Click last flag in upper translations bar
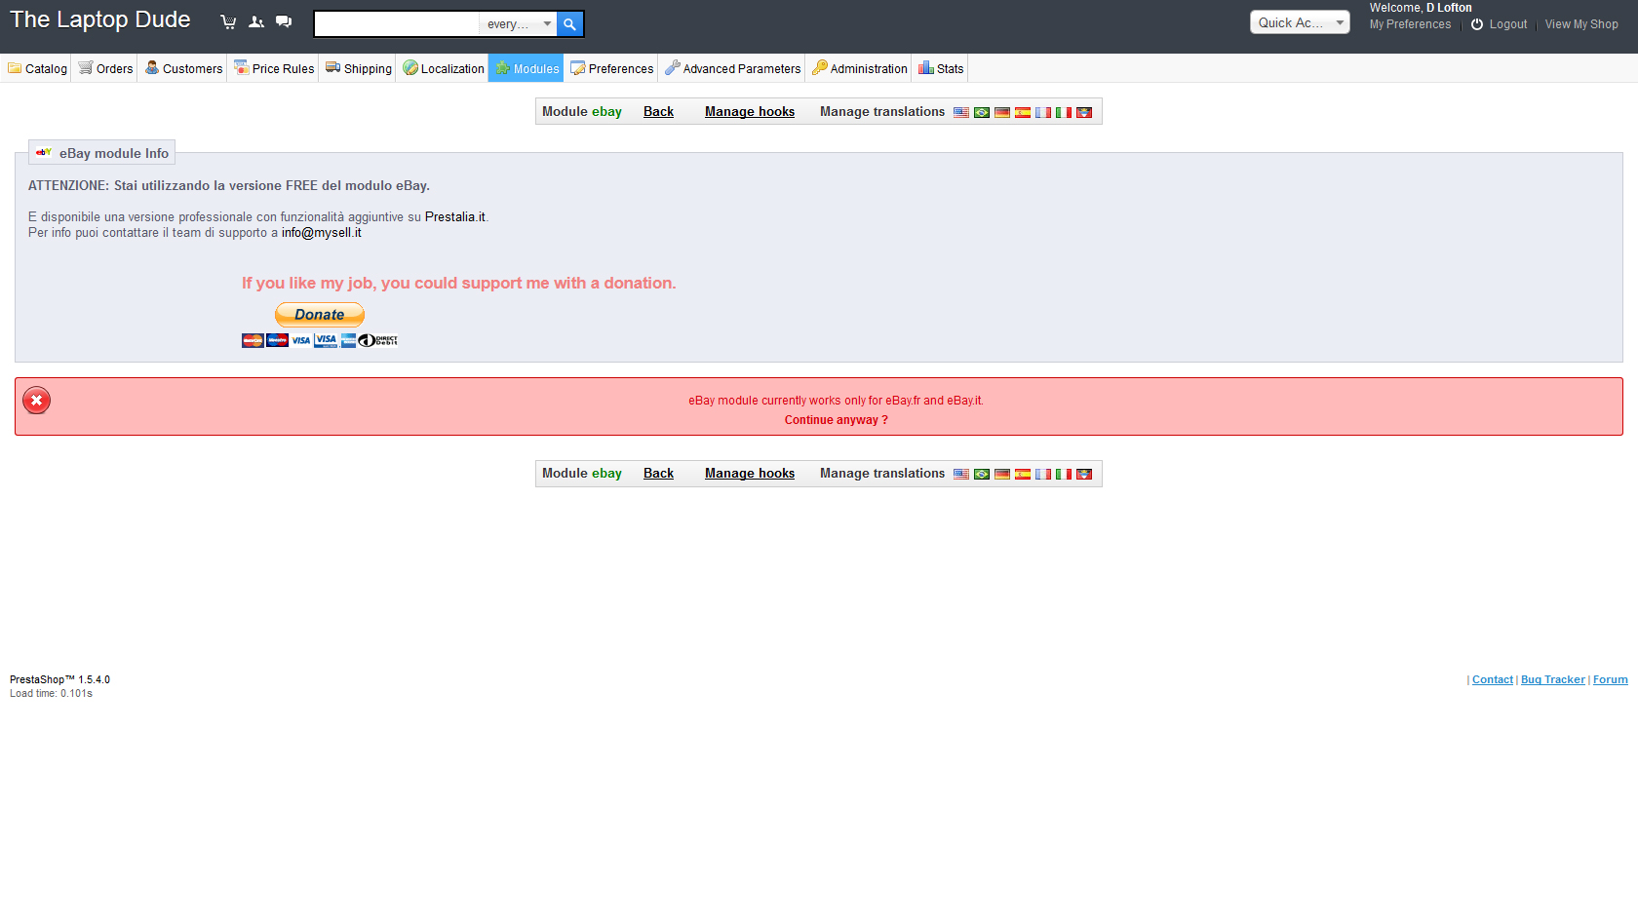This screenshot has width=1638, height=924. coord(1084,113)
